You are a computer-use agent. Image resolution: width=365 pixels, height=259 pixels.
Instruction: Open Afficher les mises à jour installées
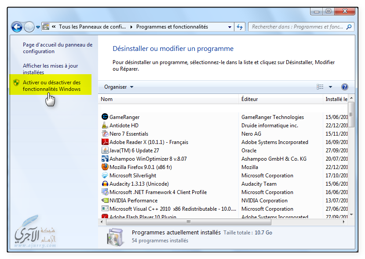[50, 69]
